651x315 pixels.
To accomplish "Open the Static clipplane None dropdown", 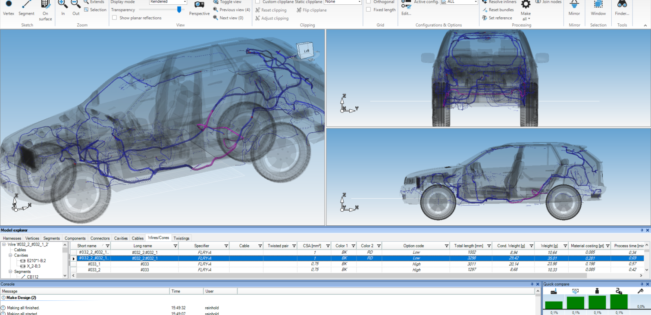I will [343, 2].
